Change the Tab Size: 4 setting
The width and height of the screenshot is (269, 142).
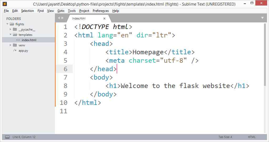click(x=225, y=137)
